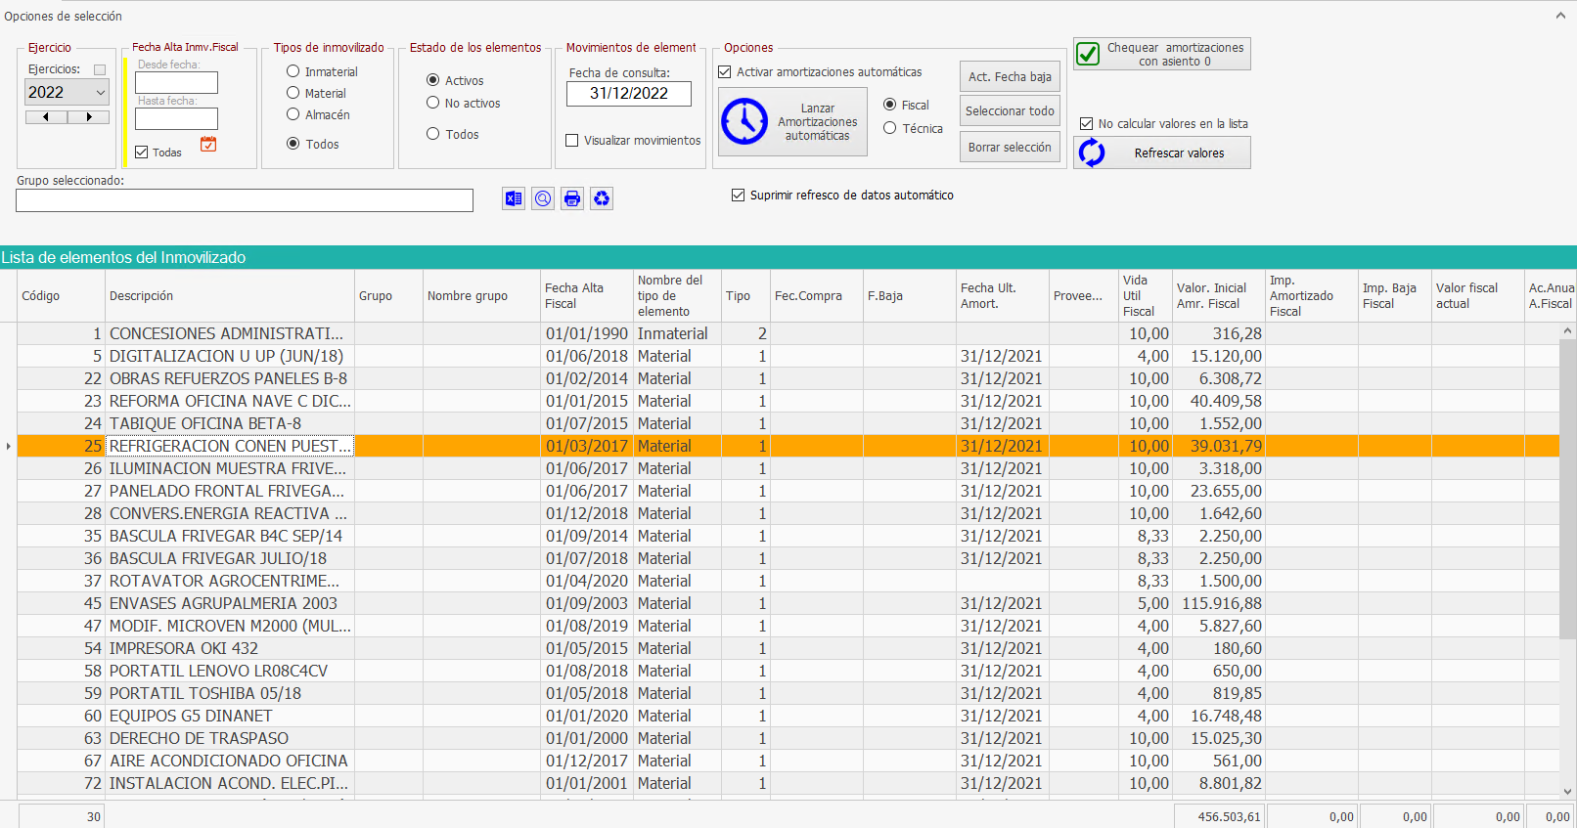This screenshot has height=828, width=1577.
Task: Click the blue recycle icon button
Action: tap(602, 198)
